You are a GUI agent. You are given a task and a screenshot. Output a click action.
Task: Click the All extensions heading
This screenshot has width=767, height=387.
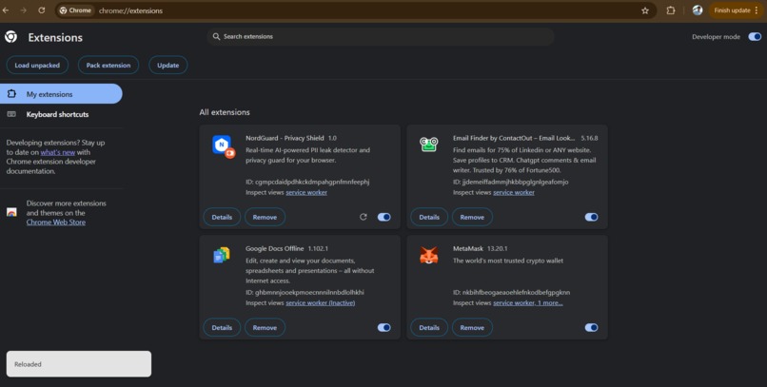[225, 112]
